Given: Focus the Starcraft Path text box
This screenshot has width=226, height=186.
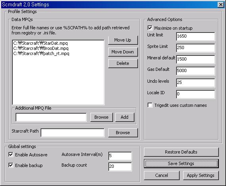Looking at the screenshot, I should 73,133.
